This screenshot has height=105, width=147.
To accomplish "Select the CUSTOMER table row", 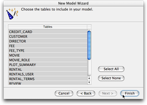I will pyautogui.click(x=48, y=36).
